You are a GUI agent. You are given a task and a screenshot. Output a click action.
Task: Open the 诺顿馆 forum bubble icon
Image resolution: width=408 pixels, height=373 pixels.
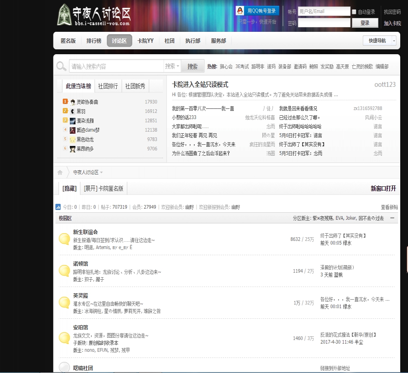tap(64, 271)
